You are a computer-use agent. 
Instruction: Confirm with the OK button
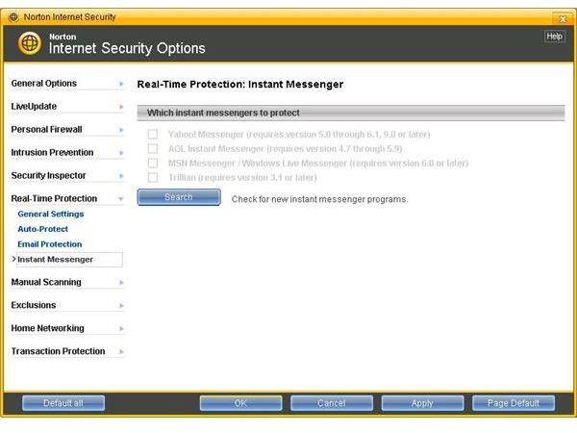point(241,403)
